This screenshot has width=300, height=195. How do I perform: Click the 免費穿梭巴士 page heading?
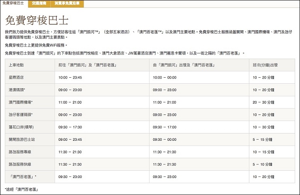pyautogui.click(x=37, y=20)
